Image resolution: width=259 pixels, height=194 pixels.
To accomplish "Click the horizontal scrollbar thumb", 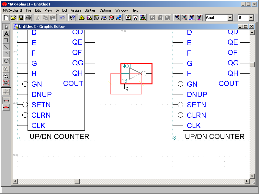I will pos(77,181).
